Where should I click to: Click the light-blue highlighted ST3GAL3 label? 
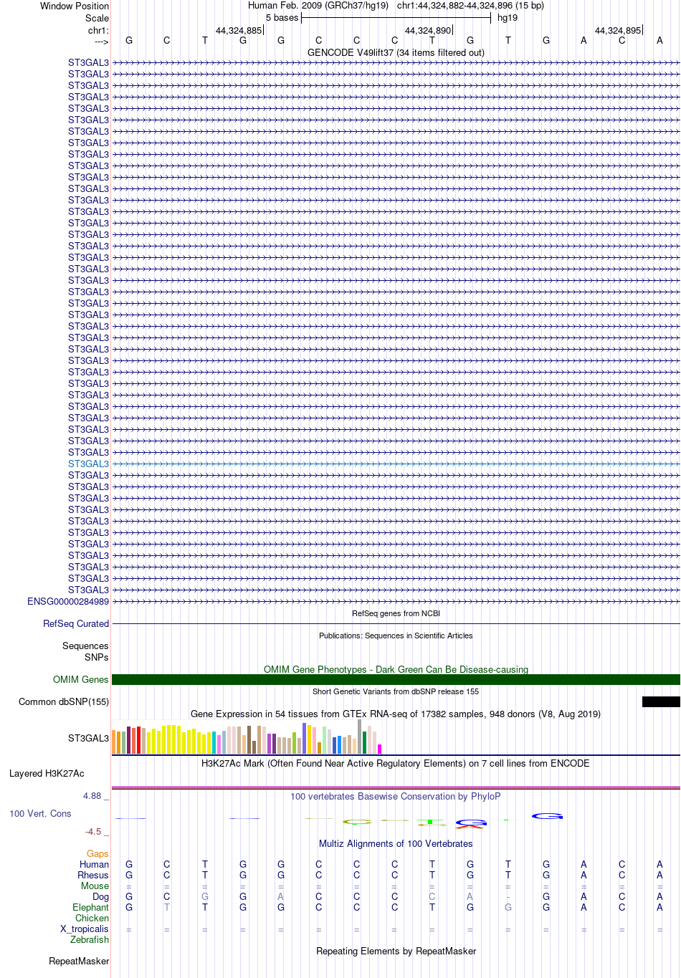(88, 464)
